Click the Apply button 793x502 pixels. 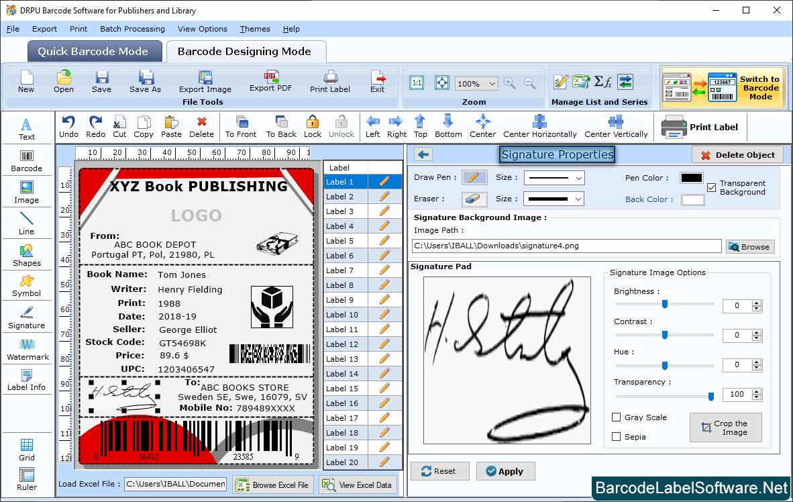505,471
